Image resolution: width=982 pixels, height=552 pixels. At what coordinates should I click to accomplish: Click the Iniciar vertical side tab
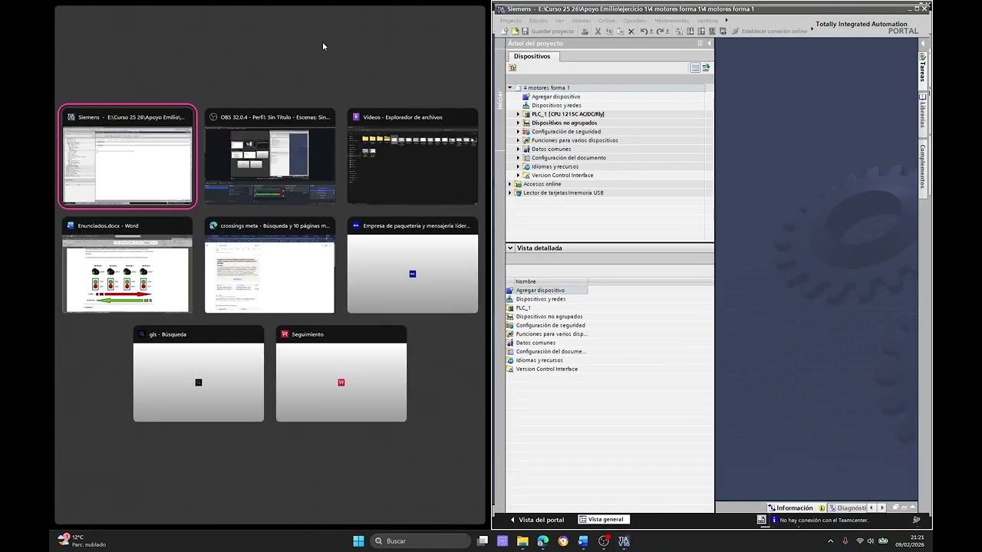click(499, 100)
